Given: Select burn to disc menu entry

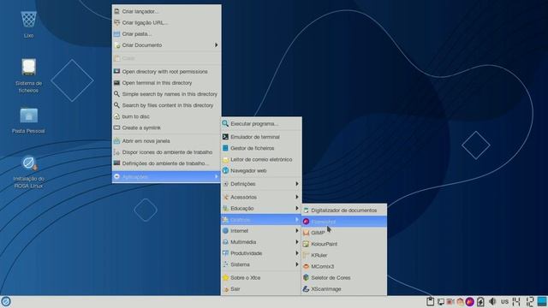Looking at the screenshot, I should pyautogui.click(x=167, y=116).
